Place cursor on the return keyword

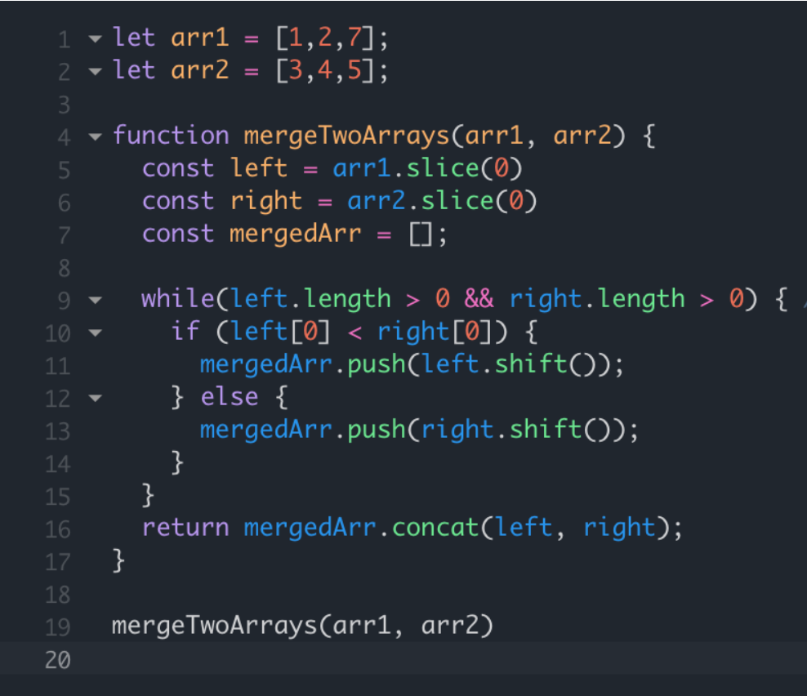[185, 528]
